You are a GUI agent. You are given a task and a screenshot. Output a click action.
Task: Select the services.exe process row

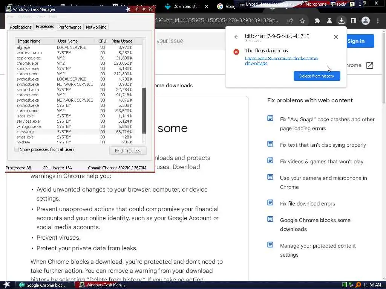pos(75,121)
